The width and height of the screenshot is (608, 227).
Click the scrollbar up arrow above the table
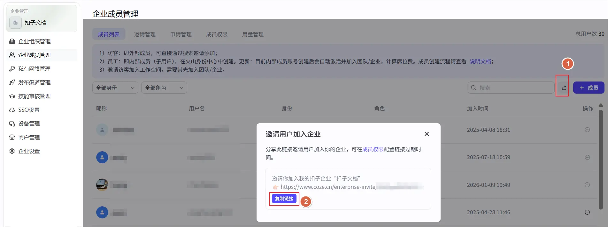pyautogui.click(x=601, y=105)
